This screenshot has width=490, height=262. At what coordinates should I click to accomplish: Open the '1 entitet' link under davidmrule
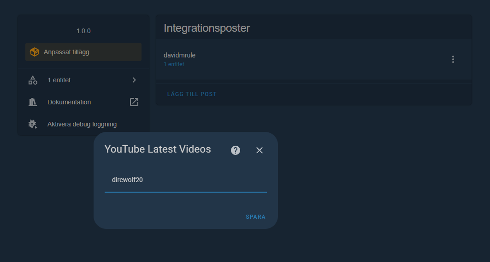pos(174,64)
